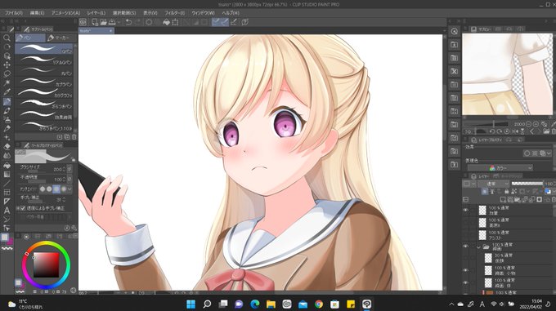Select カリグラフィ brush preset
This screenshot has height=311, width=556.
44,92
